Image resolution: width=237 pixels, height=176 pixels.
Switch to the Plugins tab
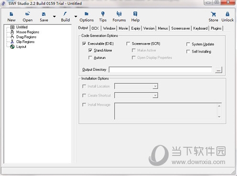pos(216,28)
